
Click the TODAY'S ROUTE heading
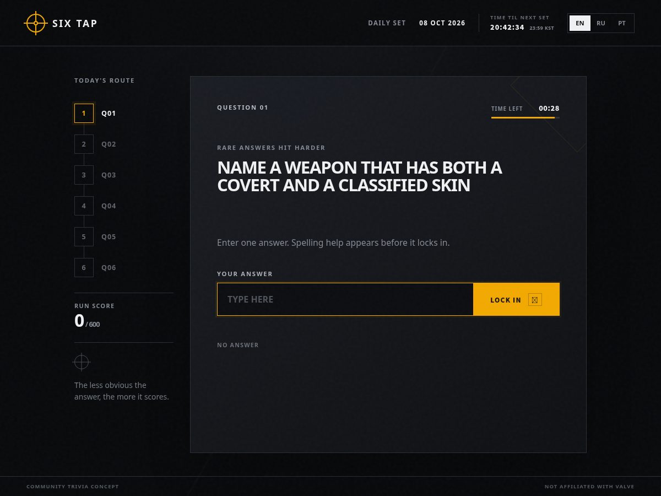pos(105,80)
